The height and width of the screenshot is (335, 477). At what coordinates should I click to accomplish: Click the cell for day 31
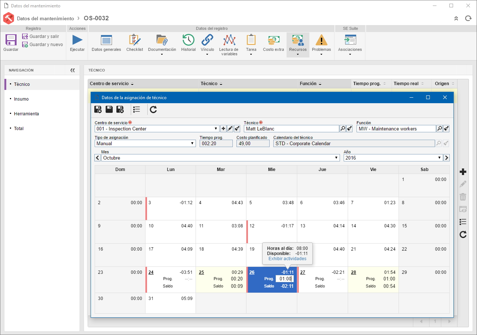(x=171, y=303)
